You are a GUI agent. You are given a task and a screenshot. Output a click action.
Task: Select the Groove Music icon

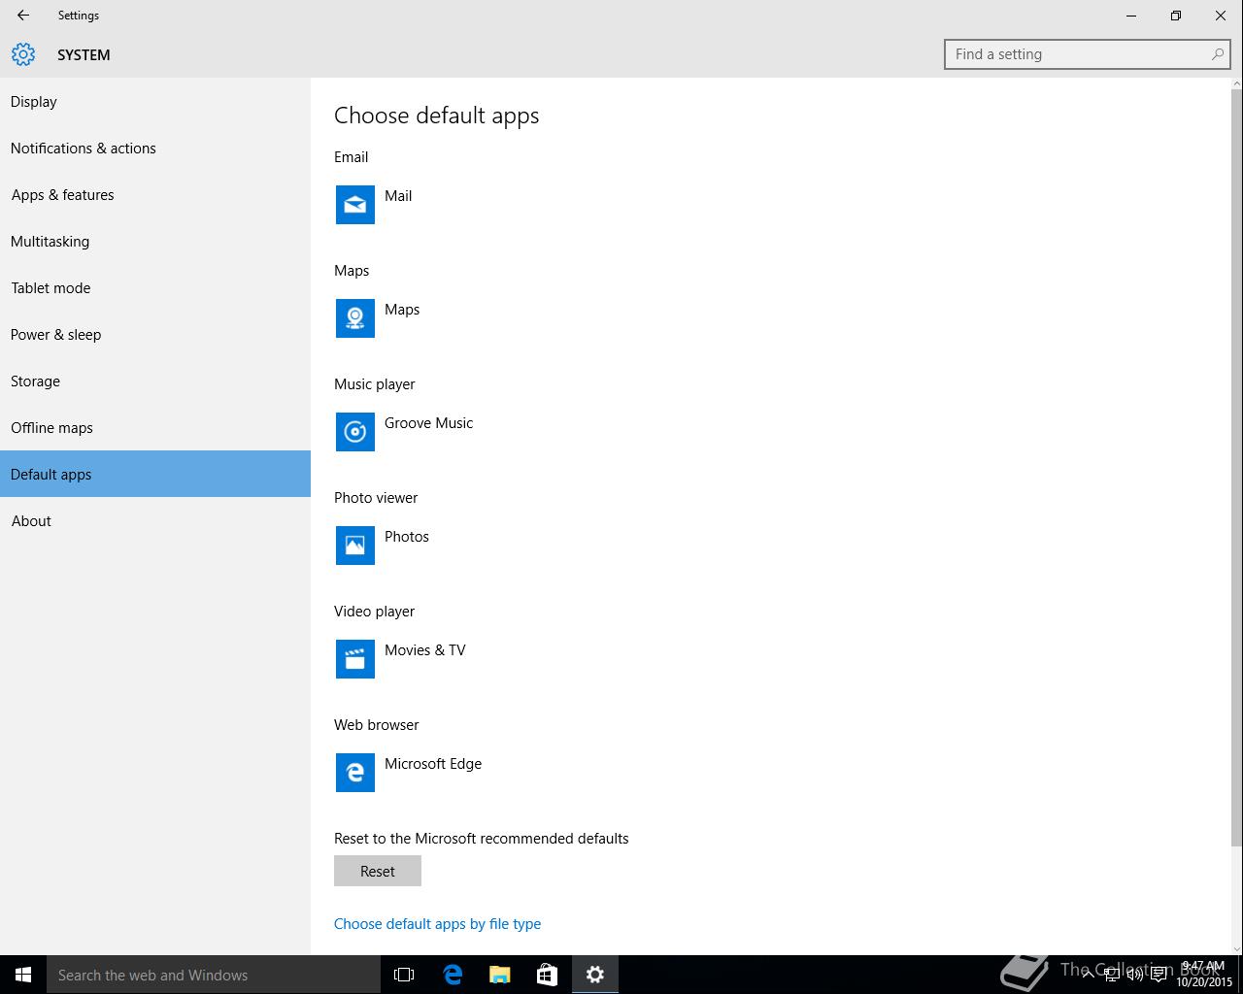pos(355,432)
